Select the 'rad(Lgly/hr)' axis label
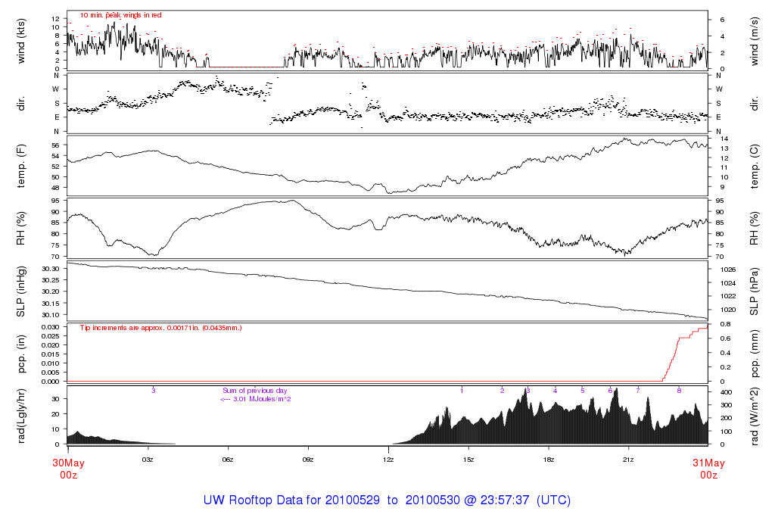 coord(21,416)
